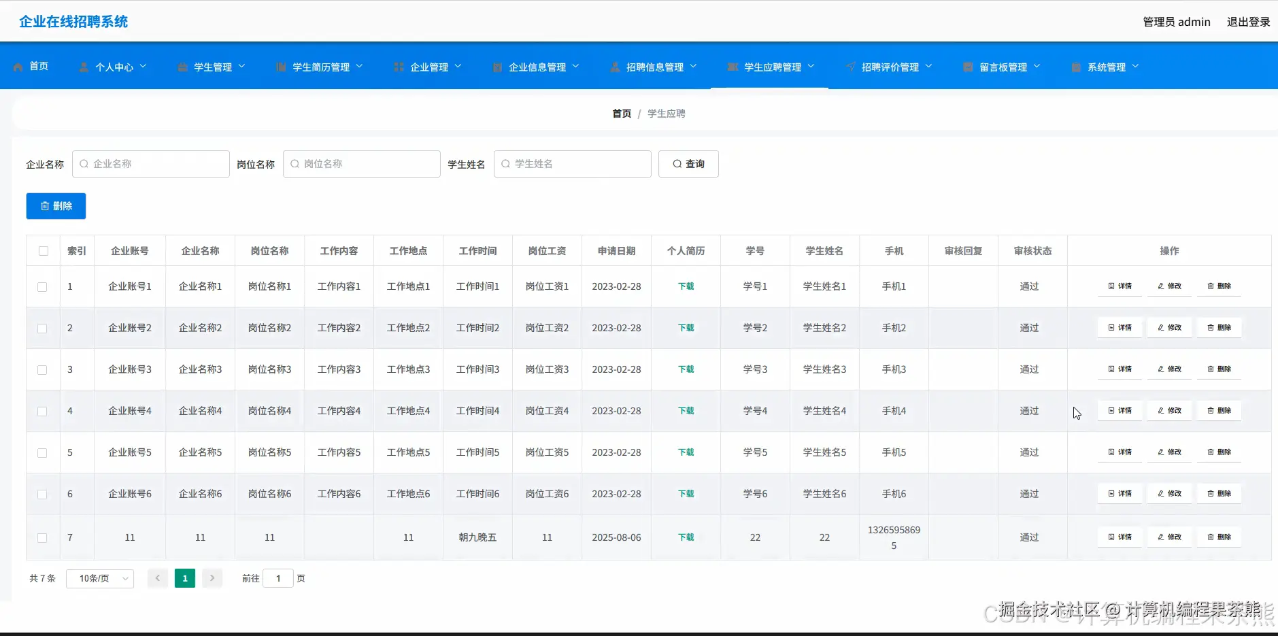Expand the 个人中心 menu chevron
This screenshot has width=1278, height=636.
(x=144, y=66)
